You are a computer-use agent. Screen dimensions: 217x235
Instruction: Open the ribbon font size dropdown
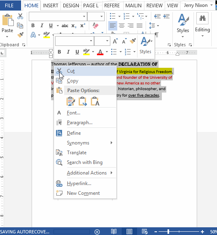101,16
